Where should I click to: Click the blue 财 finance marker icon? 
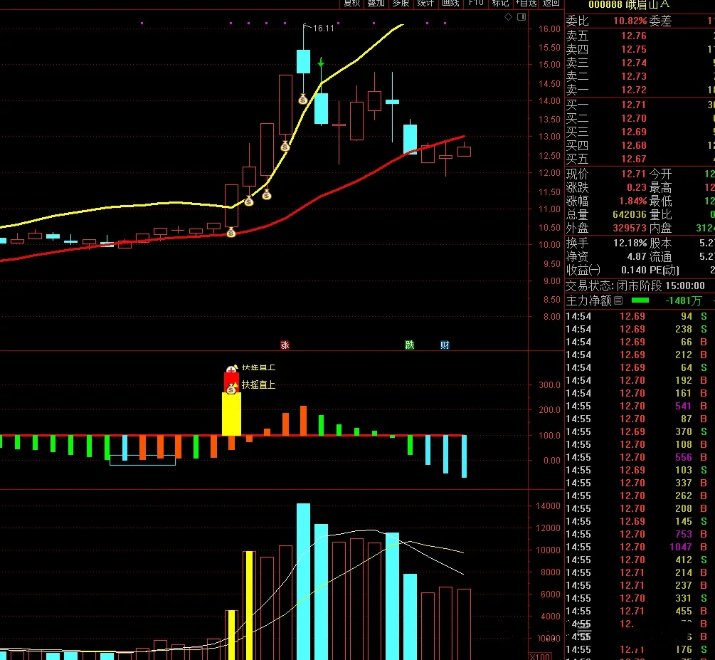pos(445,345)
